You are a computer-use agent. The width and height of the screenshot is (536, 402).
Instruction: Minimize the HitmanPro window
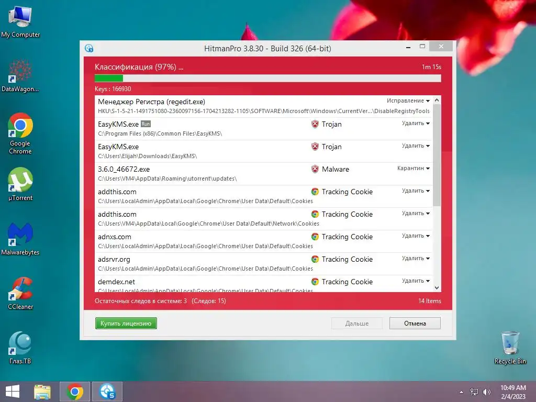click(x=408, y=47)
